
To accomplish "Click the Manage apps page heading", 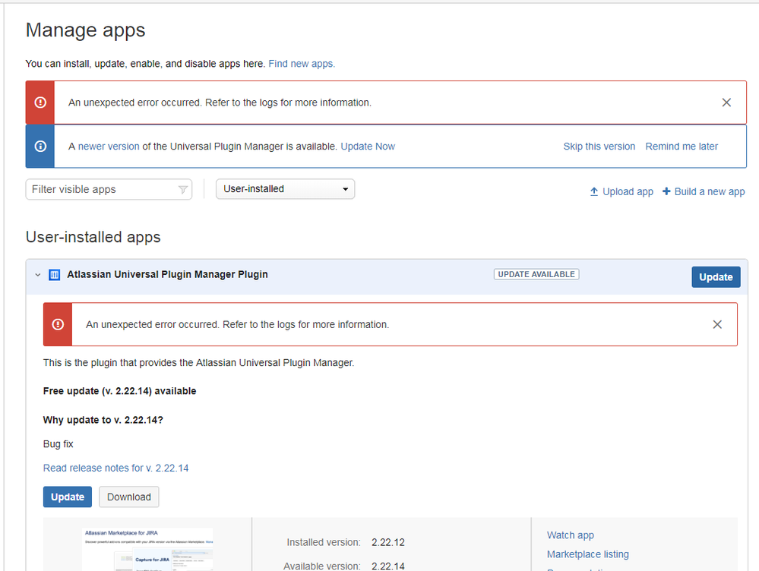I will click(85, 30).
